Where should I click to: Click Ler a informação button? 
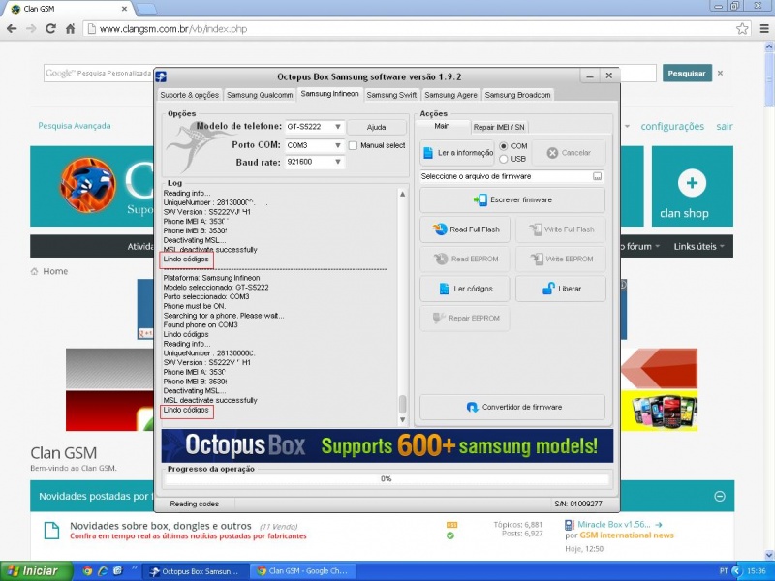[x=457, y=153]
